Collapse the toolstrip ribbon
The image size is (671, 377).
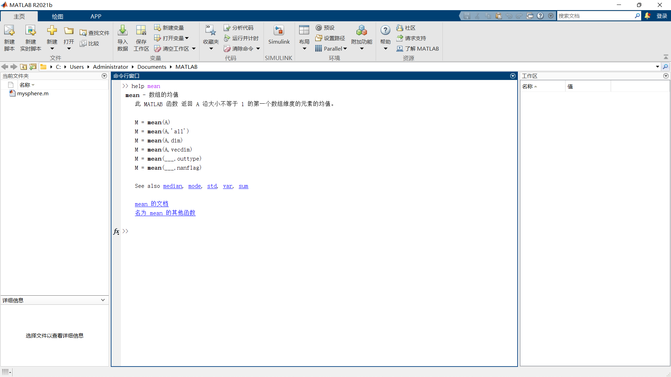click(x=666, y=57)
